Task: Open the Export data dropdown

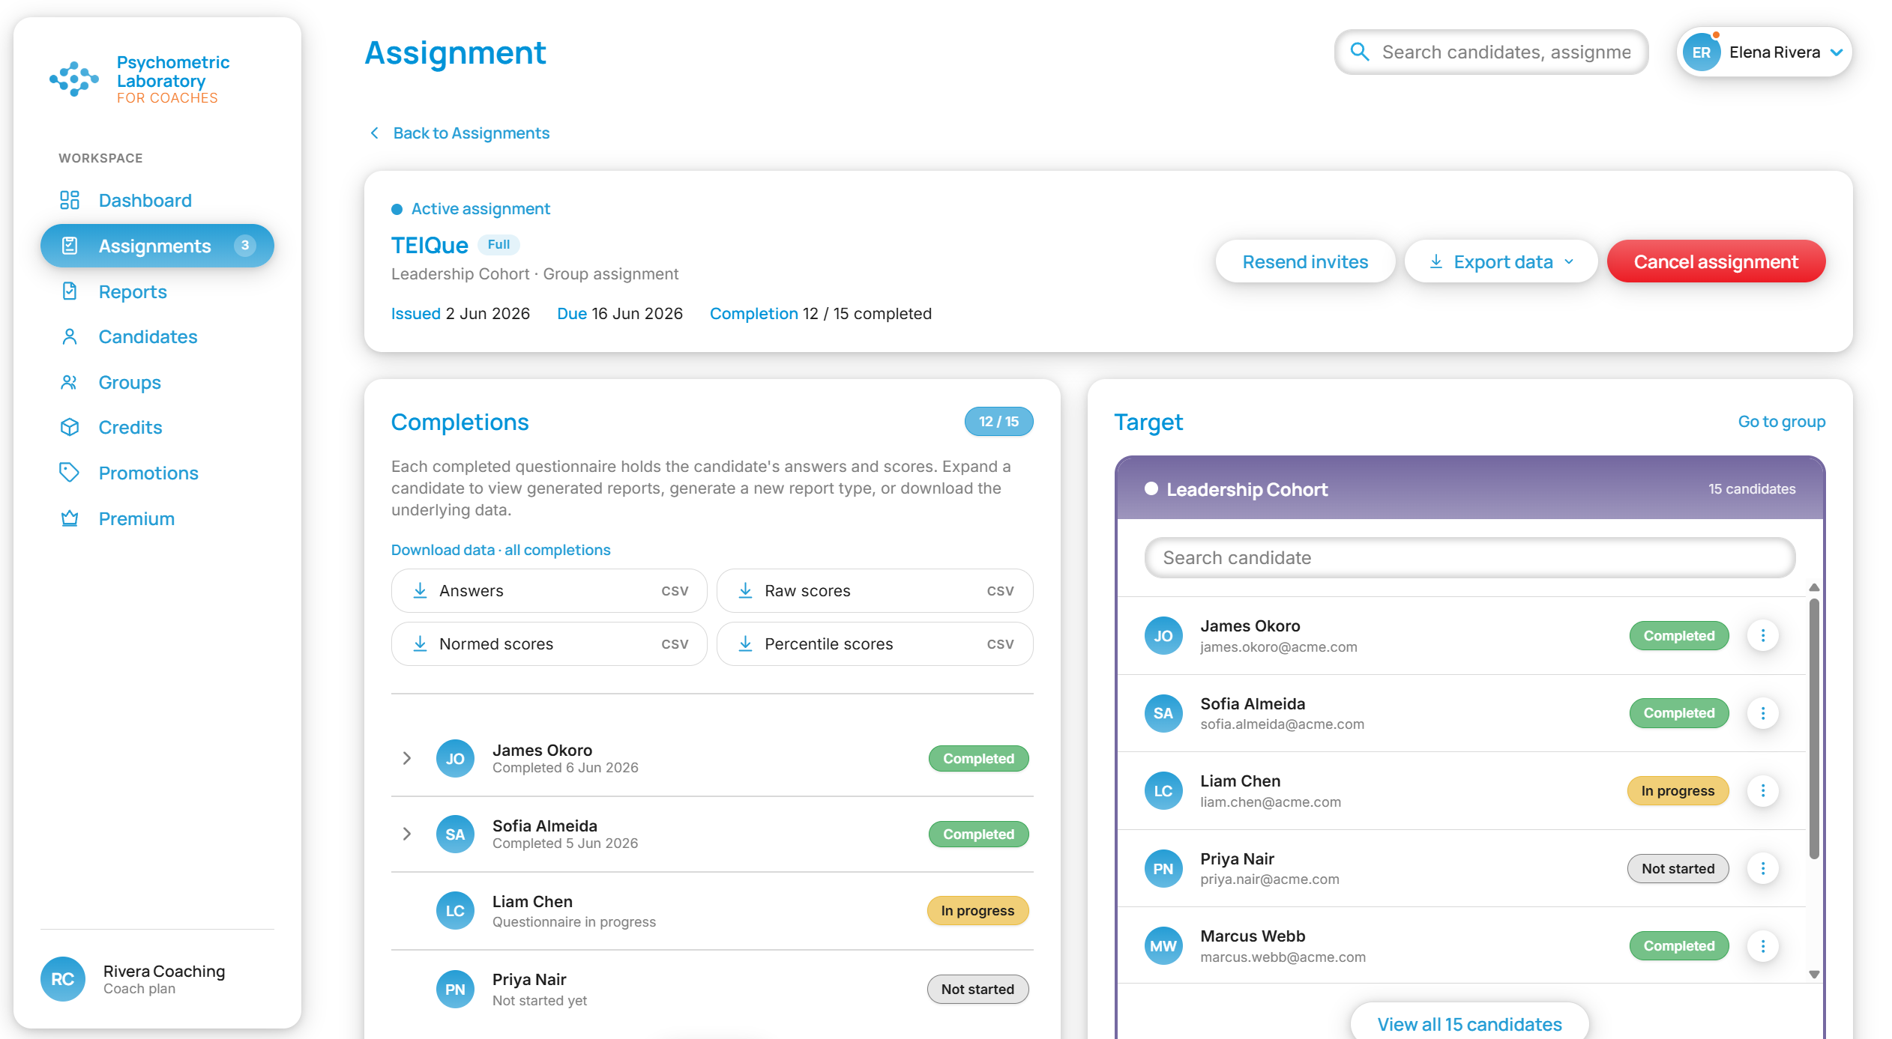Action: 1501,261
